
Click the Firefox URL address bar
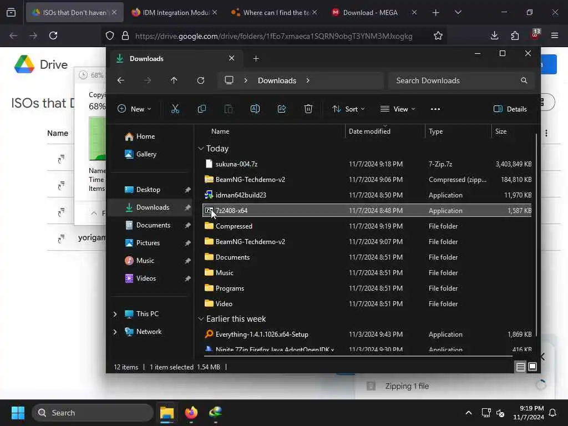pyautogui.click(x=273, y=36)
